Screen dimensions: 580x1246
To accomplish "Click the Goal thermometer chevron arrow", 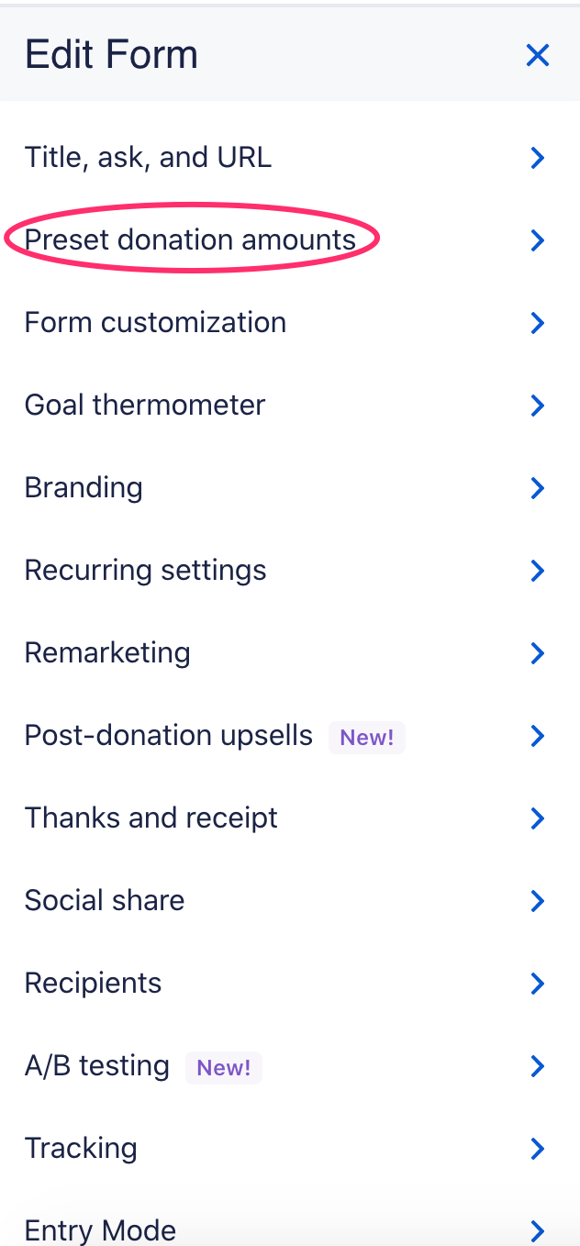I will point(538,406).
